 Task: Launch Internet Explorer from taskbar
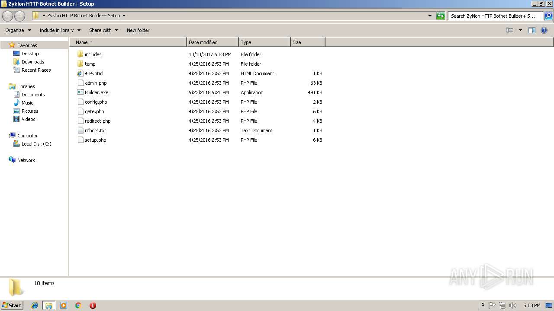(x=35, y=305)
